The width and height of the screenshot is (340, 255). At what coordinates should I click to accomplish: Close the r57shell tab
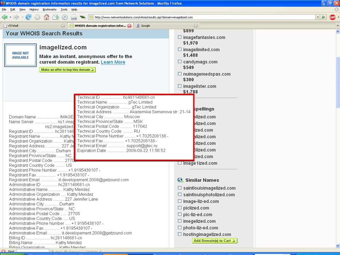click(x=63, y=25)
